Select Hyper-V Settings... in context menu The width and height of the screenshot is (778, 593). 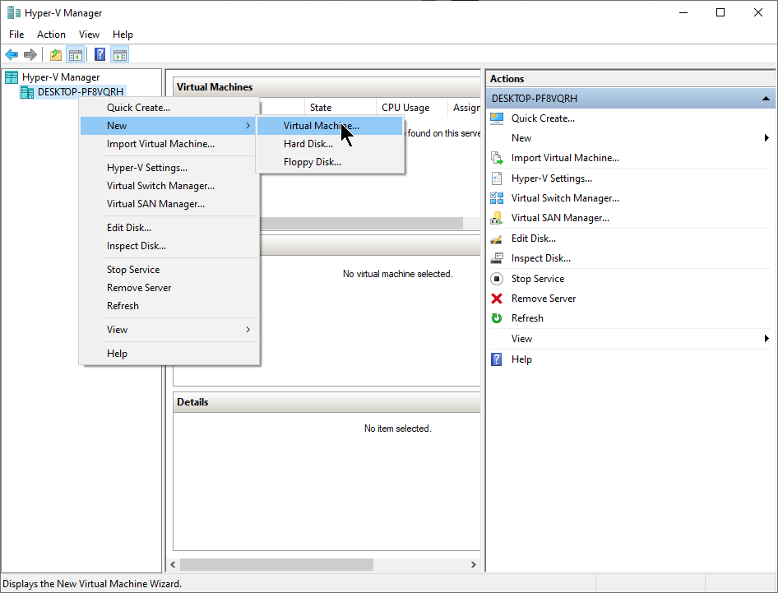tap(169, 168)
